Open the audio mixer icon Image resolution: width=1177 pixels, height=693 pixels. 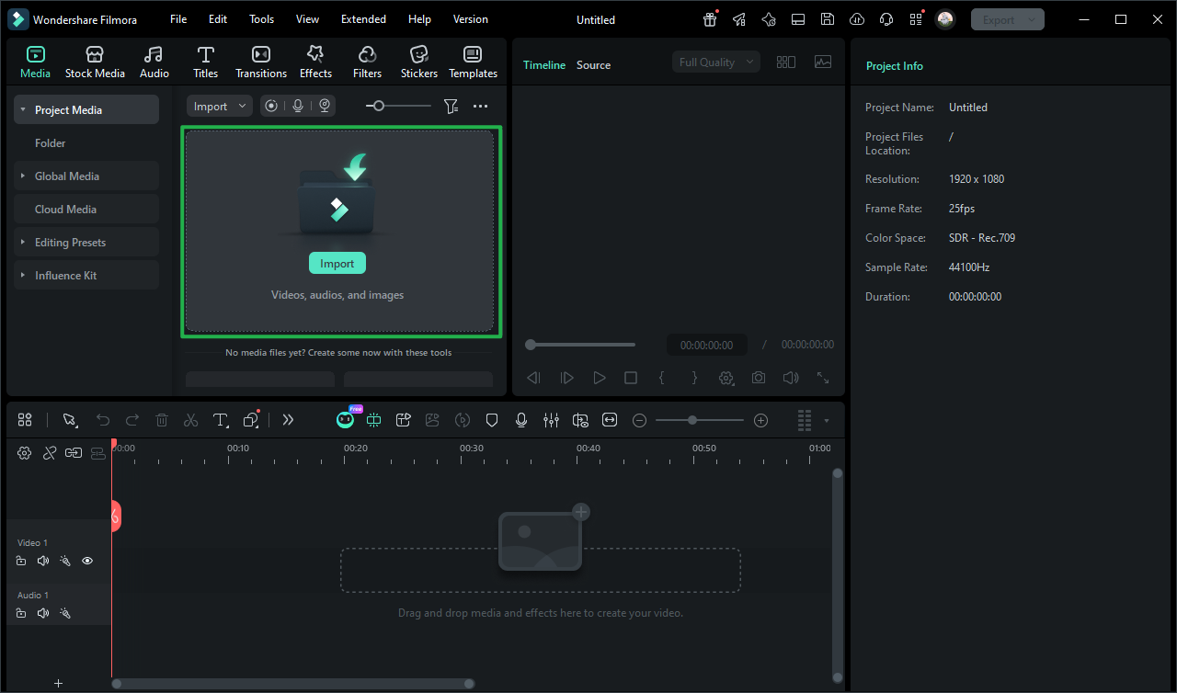pos(551,420)
